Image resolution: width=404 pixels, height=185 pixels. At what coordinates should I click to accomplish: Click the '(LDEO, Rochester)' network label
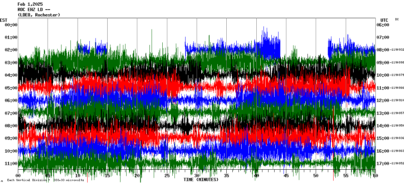(x=39, y=15)
